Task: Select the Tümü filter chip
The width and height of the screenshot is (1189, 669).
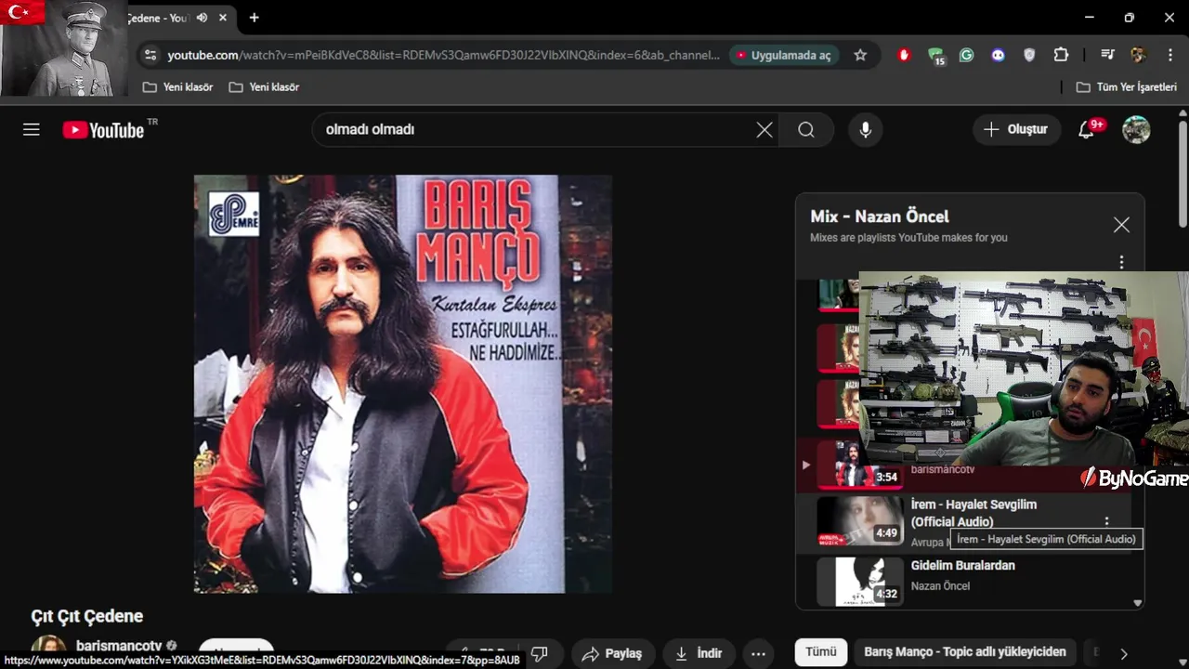Action: pyautogui.click(x=820, y=652)
